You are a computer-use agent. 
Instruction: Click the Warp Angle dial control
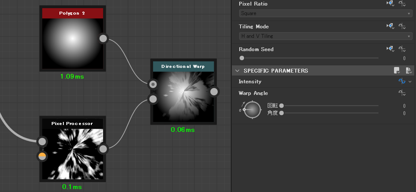point(252,110)
